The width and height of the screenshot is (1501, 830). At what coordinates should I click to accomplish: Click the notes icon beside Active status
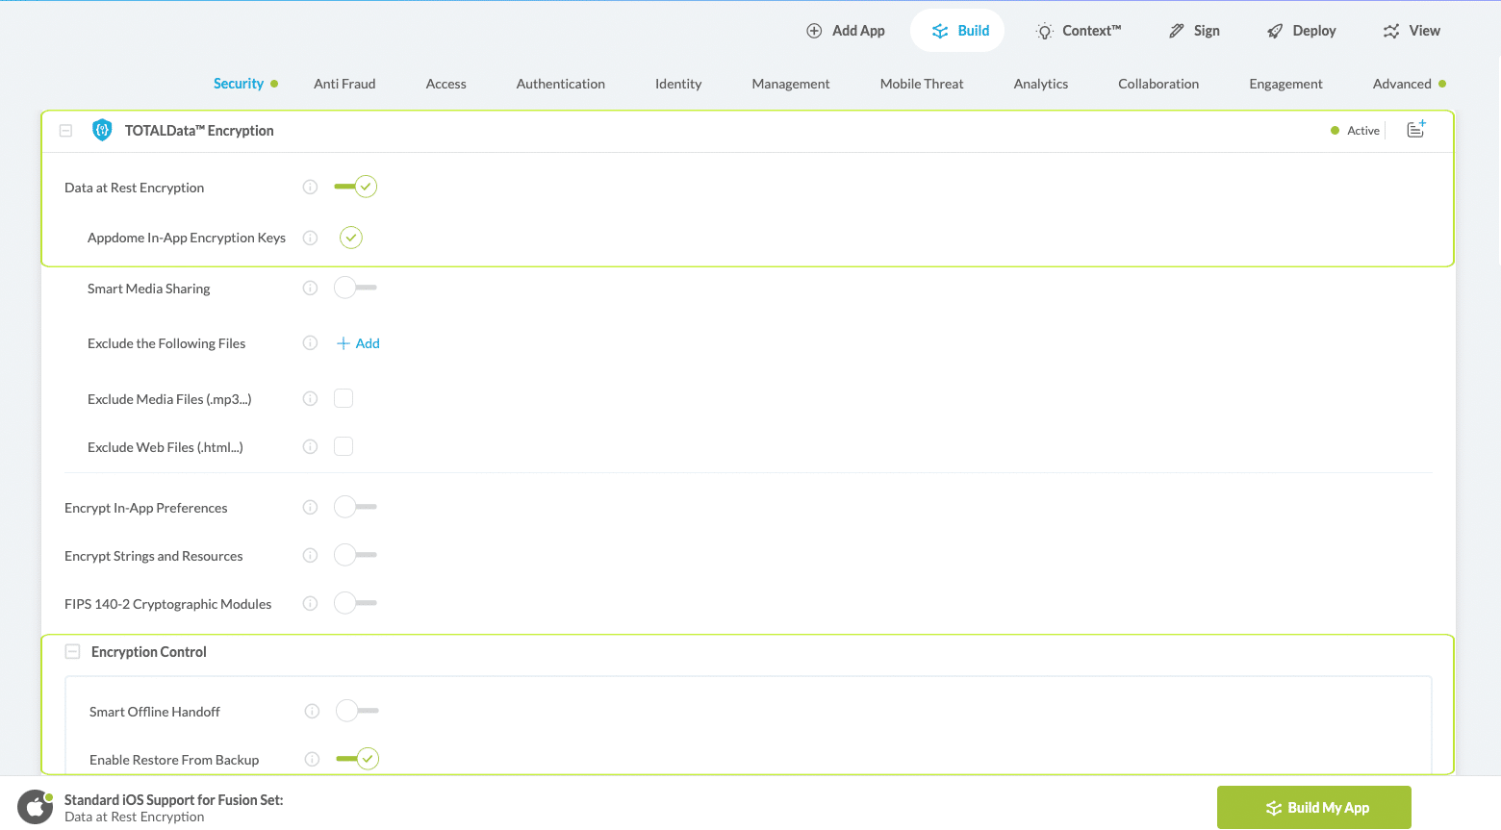click(x=1415, y=130)
